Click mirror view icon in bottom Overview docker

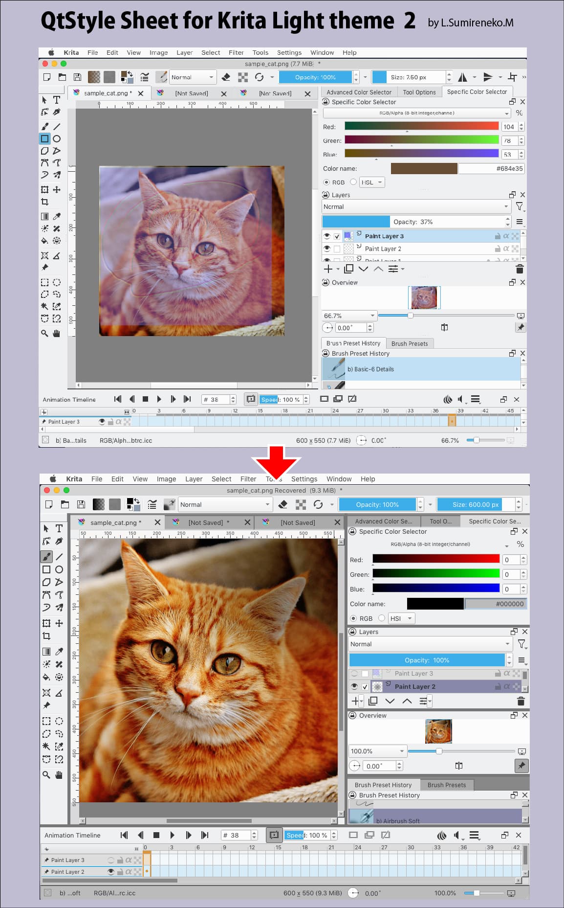(x=458, y=766)
